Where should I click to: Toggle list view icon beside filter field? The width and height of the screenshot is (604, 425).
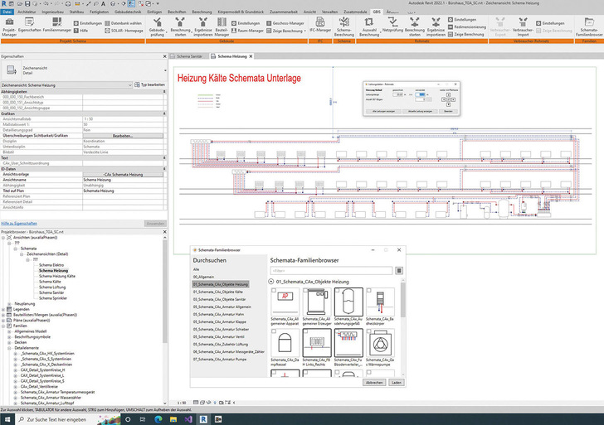[x=399, y=270]
